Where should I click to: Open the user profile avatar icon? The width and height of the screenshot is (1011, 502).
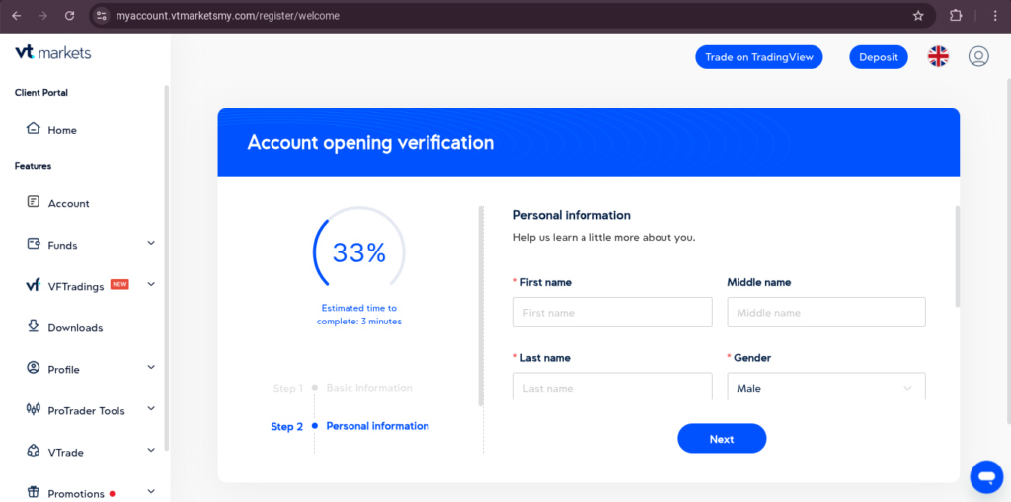(978, 56)
